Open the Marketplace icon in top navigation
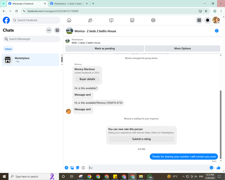 [x=132, y=20]
